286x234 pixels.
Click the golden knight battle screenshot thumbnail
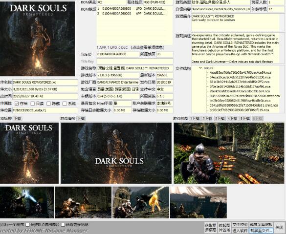(141, 202)
